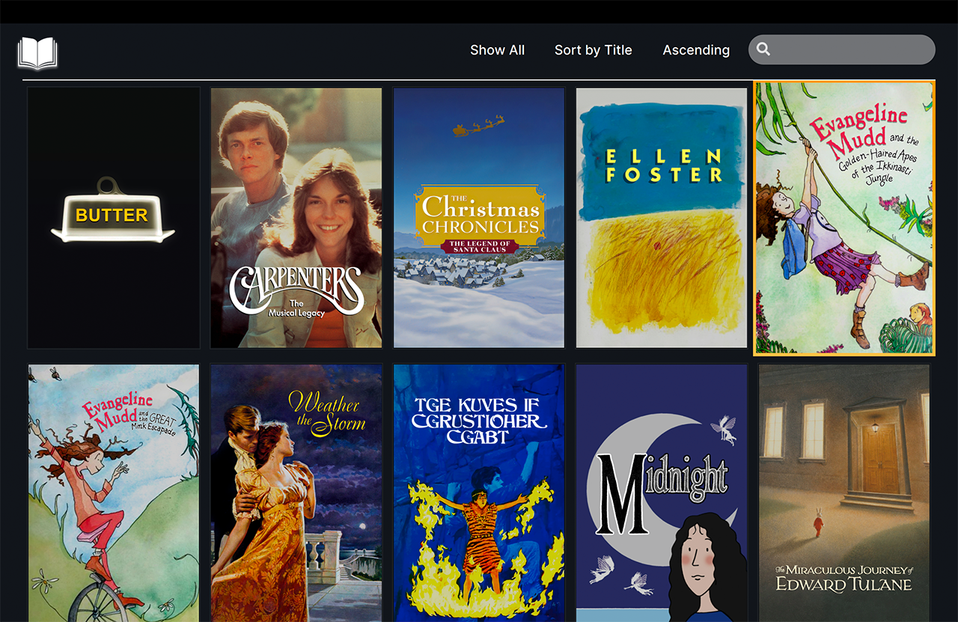Open the Butter cover

114,218
